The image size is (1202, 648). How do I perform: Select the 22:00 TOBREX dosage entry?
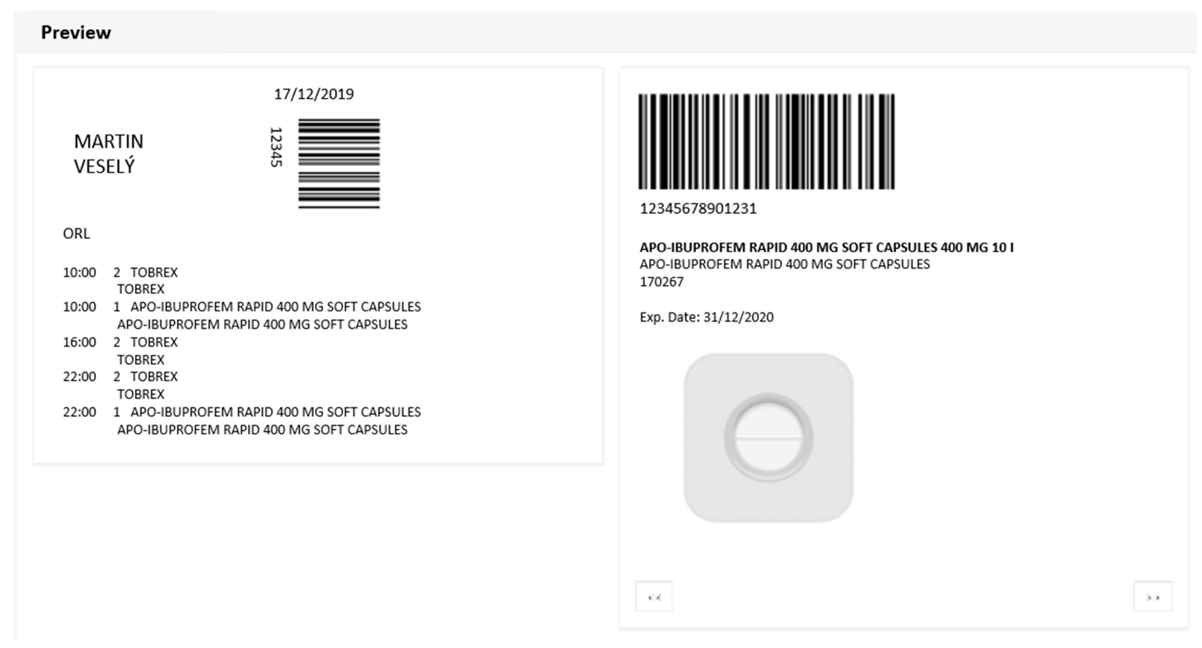click(x=121, y=385)
